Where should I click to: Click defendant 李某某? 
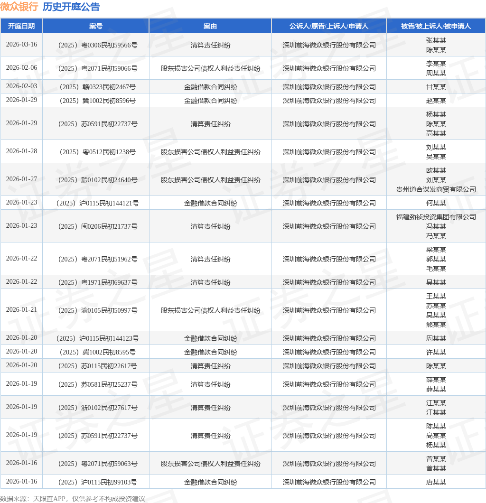coord(436,64)
